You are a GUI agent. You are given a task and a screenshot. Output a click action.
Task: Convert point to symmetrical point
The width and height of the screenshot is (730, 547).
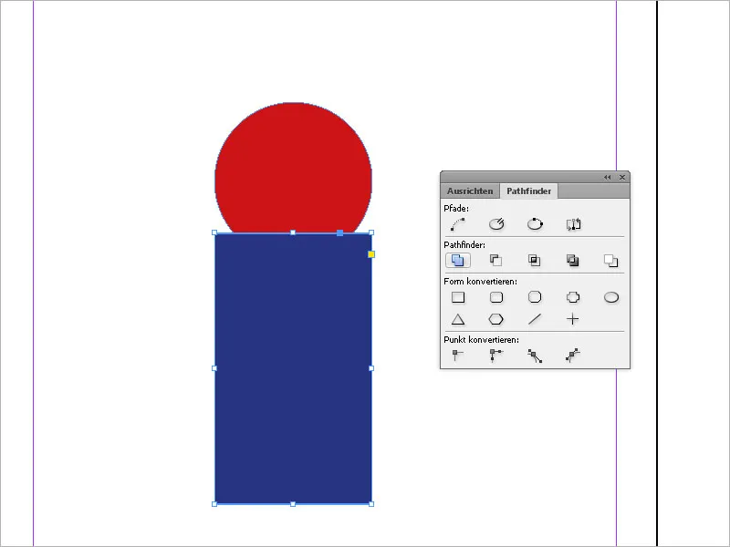[x=573, y=356]
